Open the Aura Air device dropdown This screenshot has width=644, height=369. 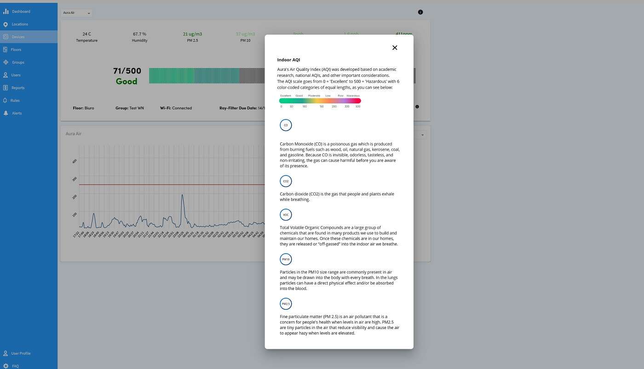[77, 13]
